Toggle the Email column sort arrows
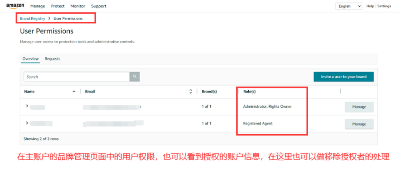This screenshot has height=171, width=400. point(191,92)
